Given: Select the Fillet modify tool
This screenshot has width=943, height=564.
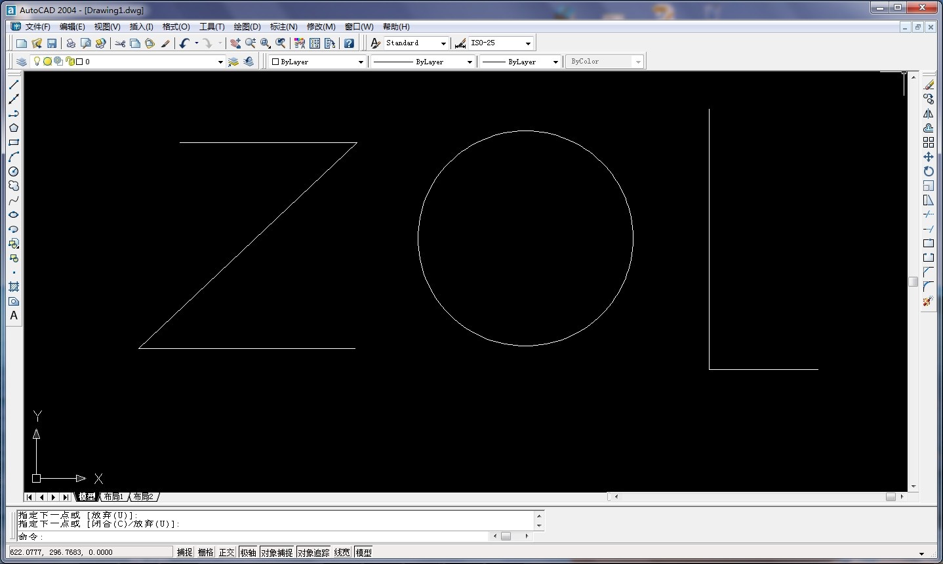Looking at the screenshot, I should coord(929,287).
